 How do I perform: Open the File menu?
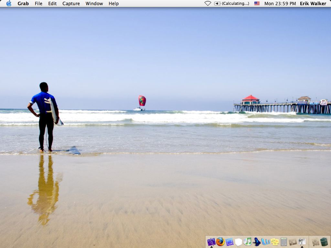38,3
